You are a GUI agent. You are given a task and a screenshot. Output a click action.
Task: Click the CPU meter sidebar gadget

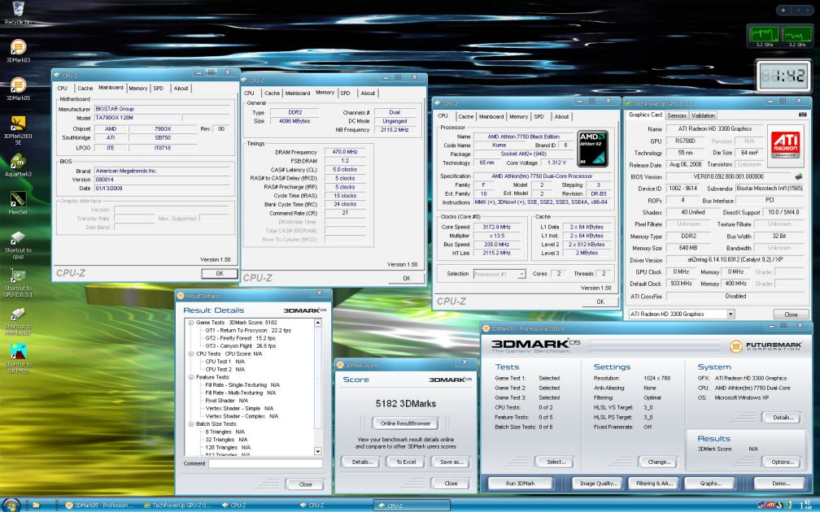point(779,37)
